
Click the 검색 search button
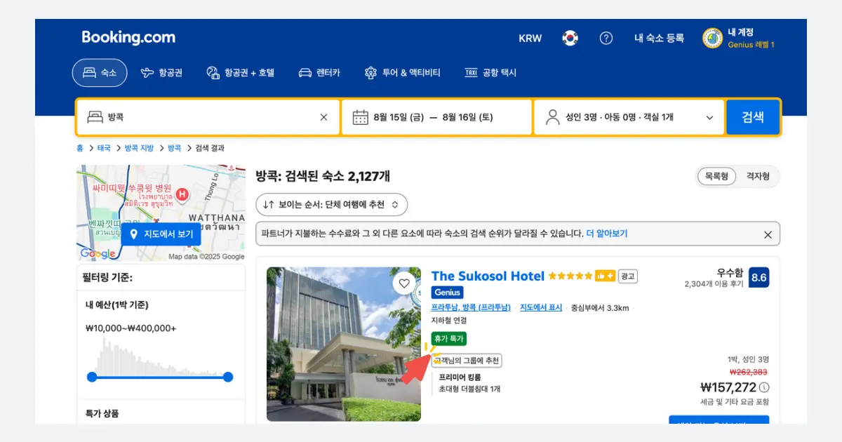click(753, 116)
